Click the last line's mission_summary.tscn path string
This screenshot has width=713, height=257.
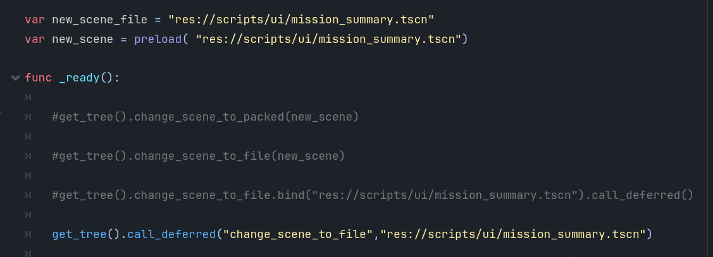(513, 235)
